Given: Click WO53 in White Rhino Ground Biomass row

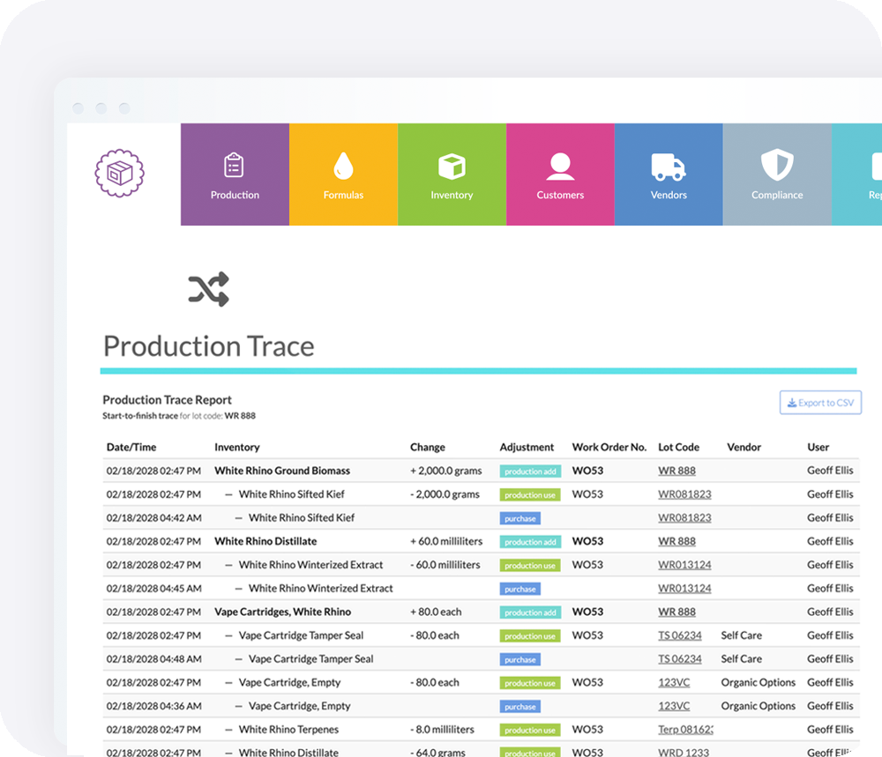Looking at the screenshot, I should tap(587, 471).
